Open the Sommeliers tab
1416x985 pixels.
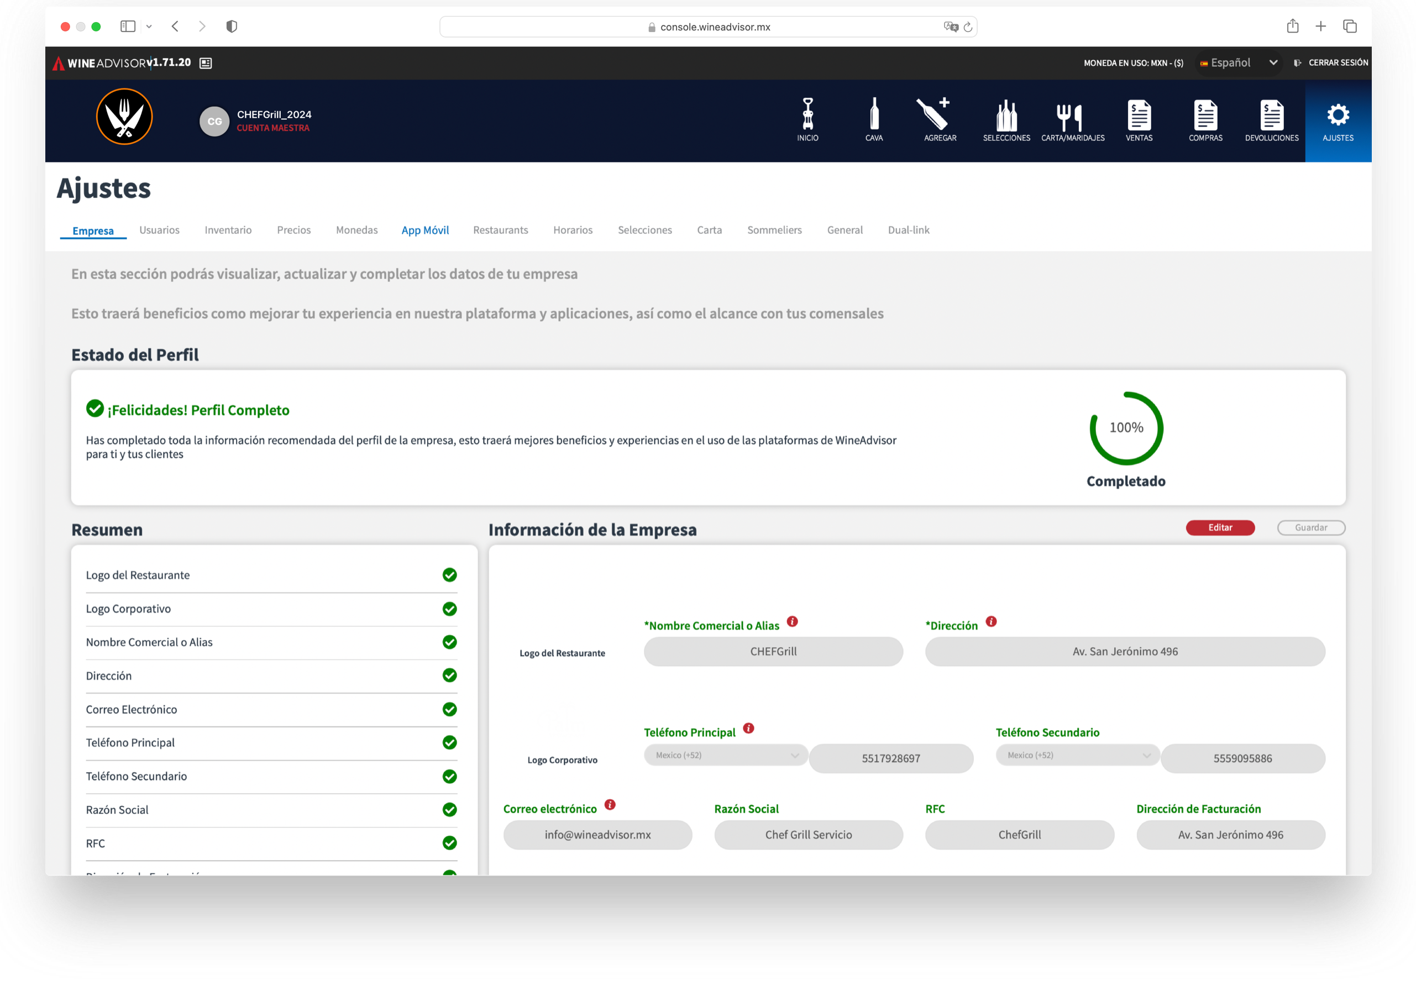[774, 230]
